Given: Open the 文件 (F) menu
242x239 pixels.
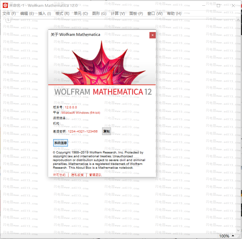Looking at the screenshot, I should [x=9, y=14].
